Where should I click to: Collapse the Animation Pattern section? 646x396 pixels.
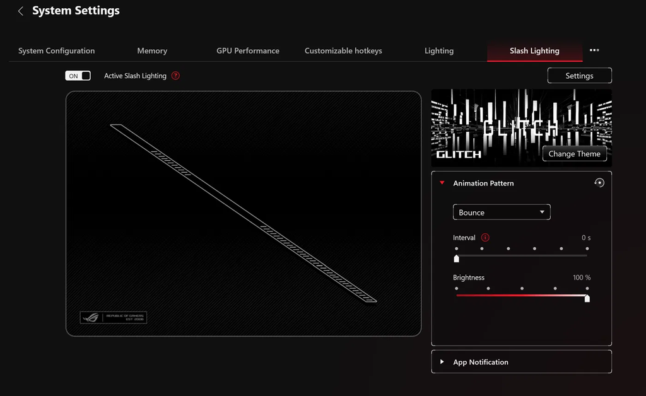tap(442, 183)
